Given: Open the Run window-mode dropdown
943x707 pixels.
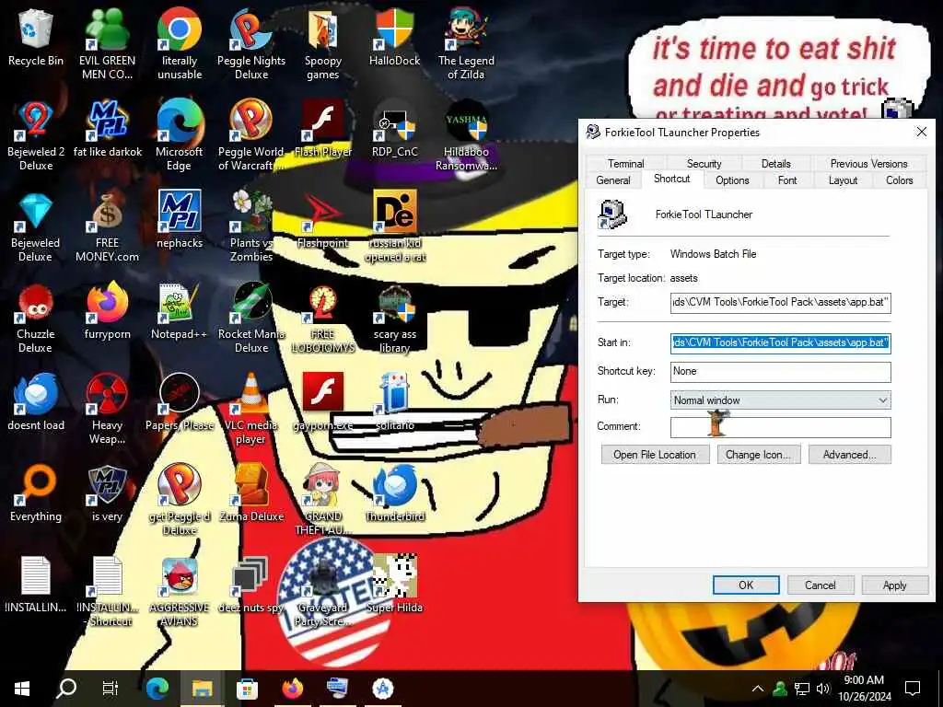Looking at the screenshot, I should click(781, 400).
